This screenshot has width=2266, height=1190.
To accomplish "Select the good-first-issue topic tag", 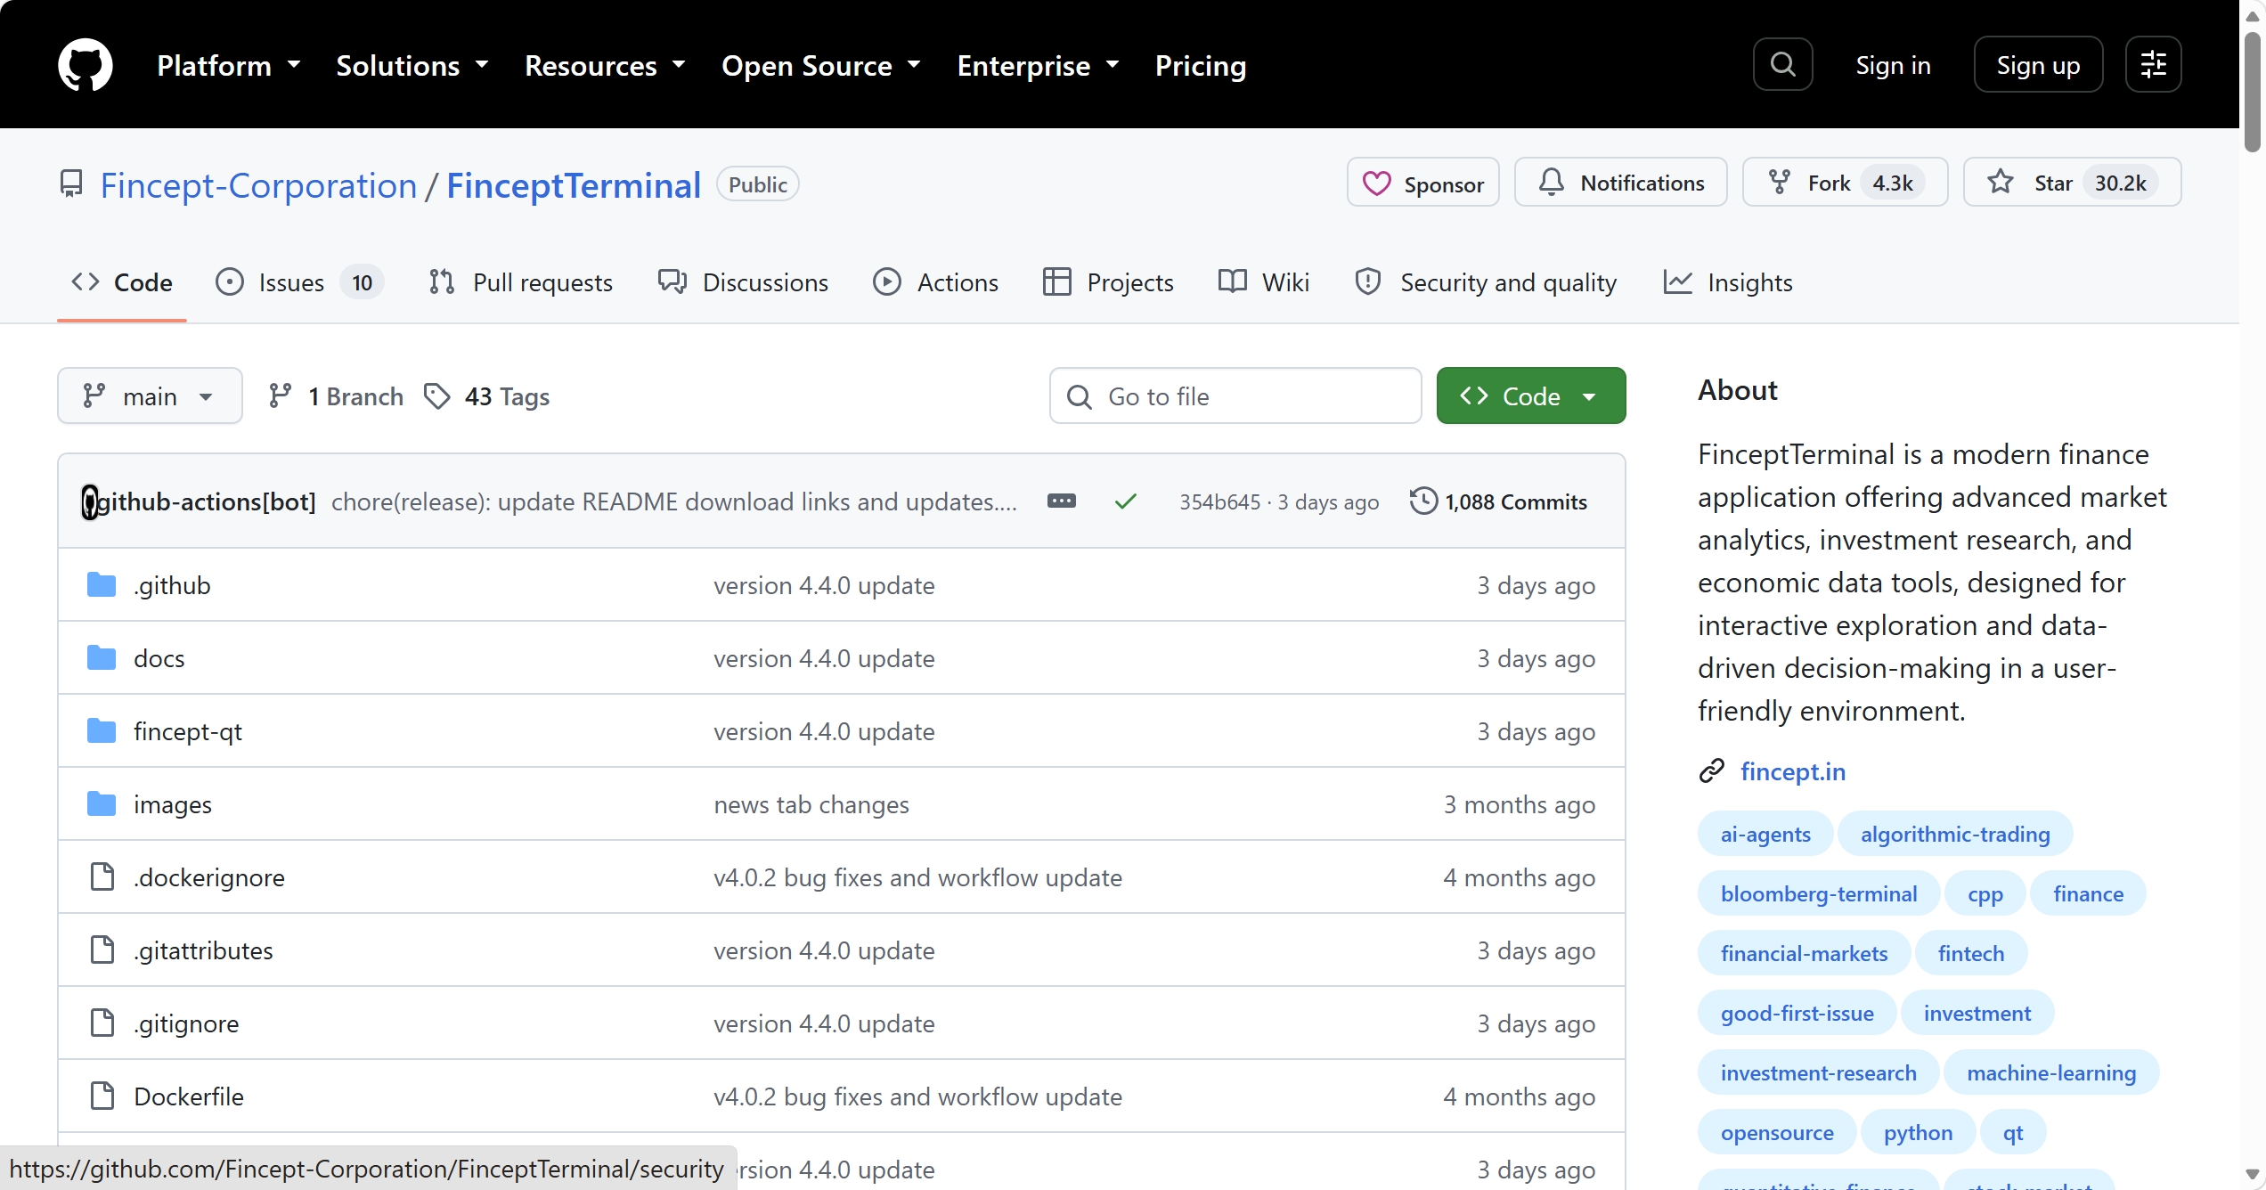I will pos(1797,1013).
